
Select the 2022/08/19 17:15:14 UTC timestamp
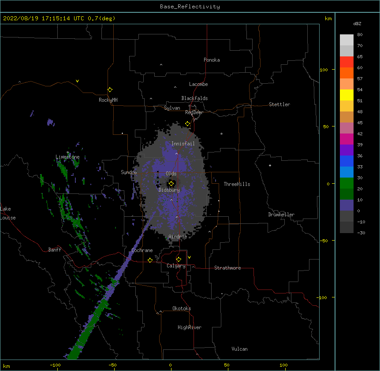click(44, 19)
